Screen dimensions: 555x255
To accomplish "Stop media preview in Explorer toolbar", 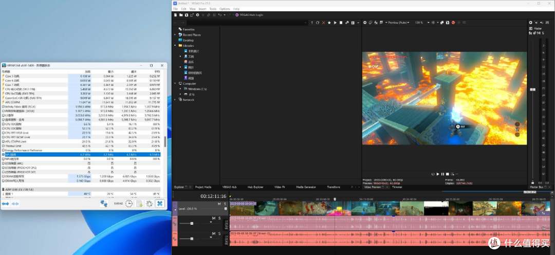I will point(341,23).
